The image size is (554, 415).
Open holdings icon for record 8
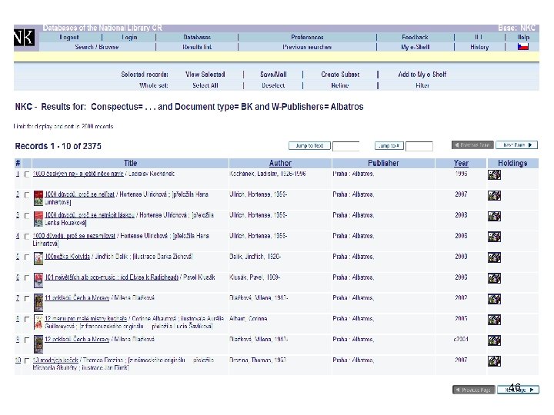(x=494, y=320)
